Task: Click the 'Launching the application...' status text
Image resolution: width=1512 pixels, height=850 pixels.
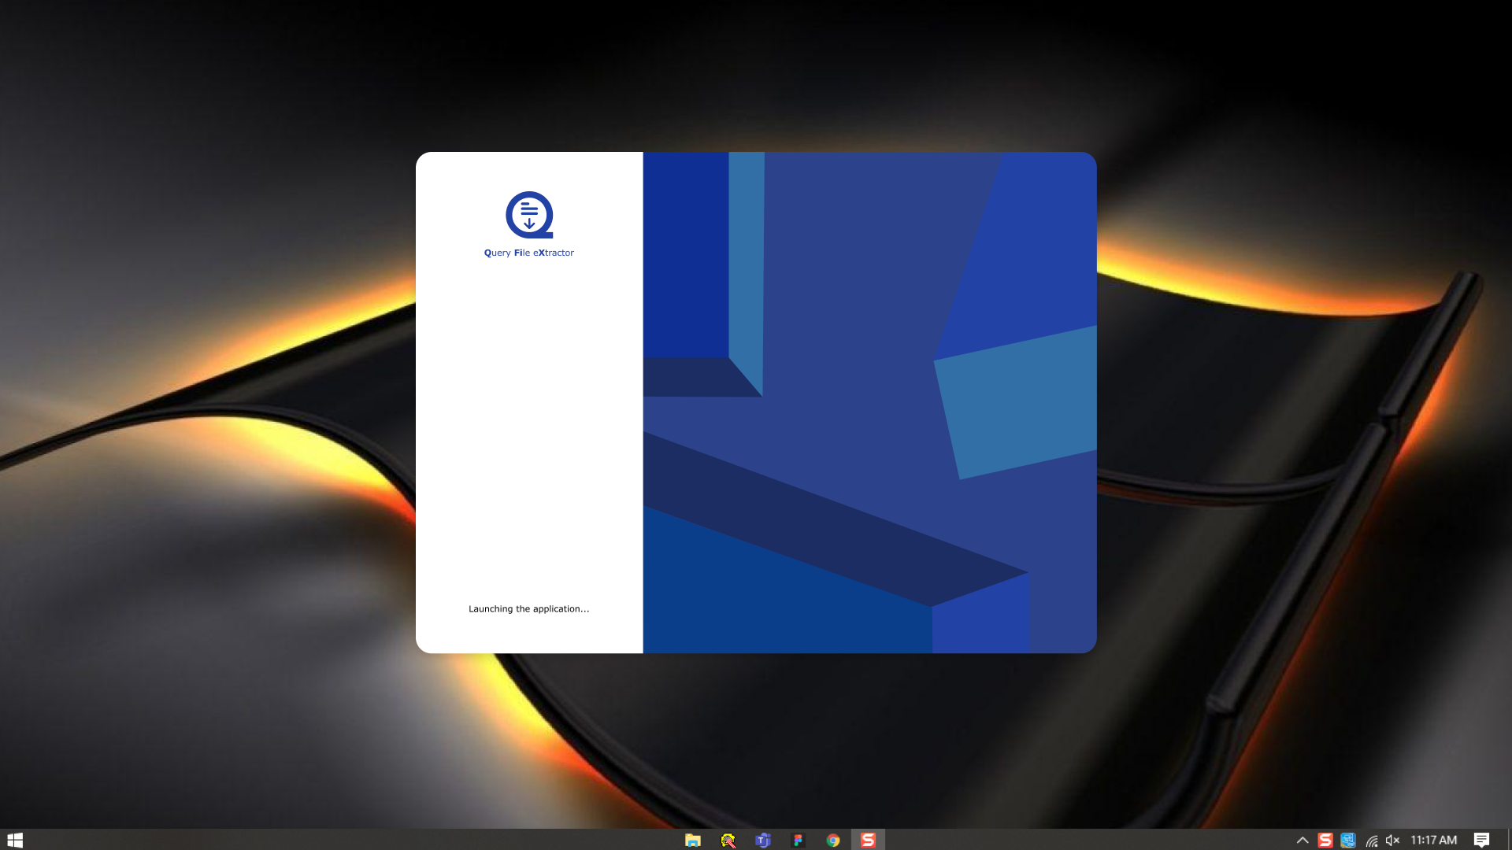Action: [x=528, y=608]
